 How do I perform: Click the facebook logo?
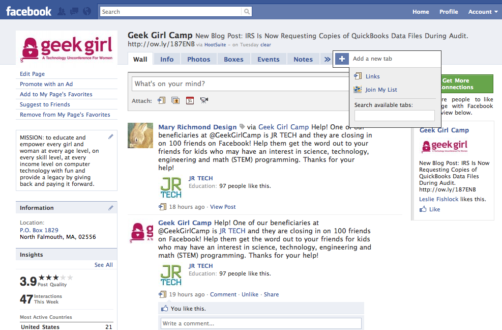[x=28, y=12]
